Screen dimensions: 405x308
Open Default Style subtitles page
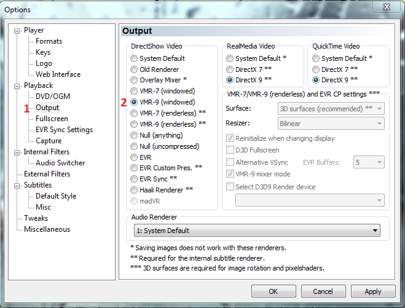(56, 196)
